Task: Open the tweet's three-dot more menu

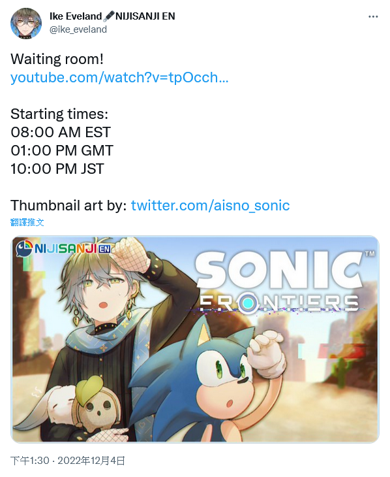Action: pos(373,17)
